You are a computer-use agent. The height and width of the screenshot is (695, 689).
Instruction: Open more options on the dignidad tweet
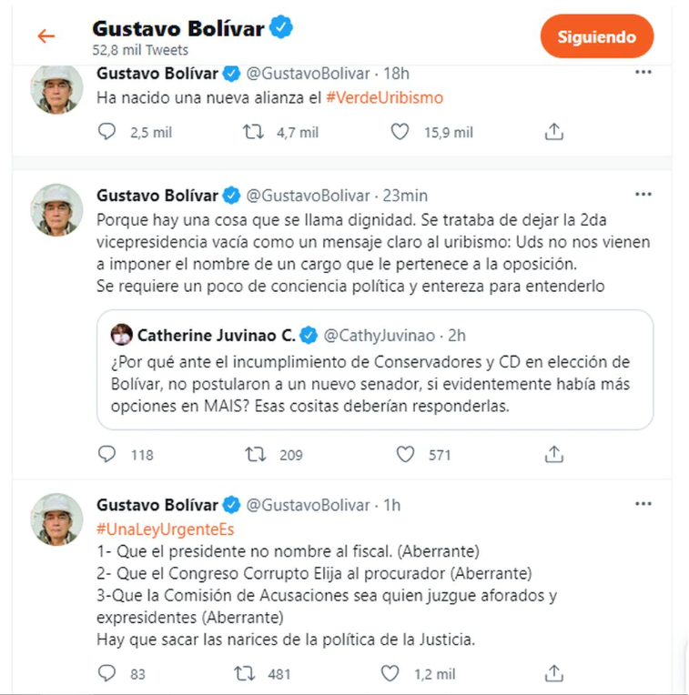(x=643, y=195)
